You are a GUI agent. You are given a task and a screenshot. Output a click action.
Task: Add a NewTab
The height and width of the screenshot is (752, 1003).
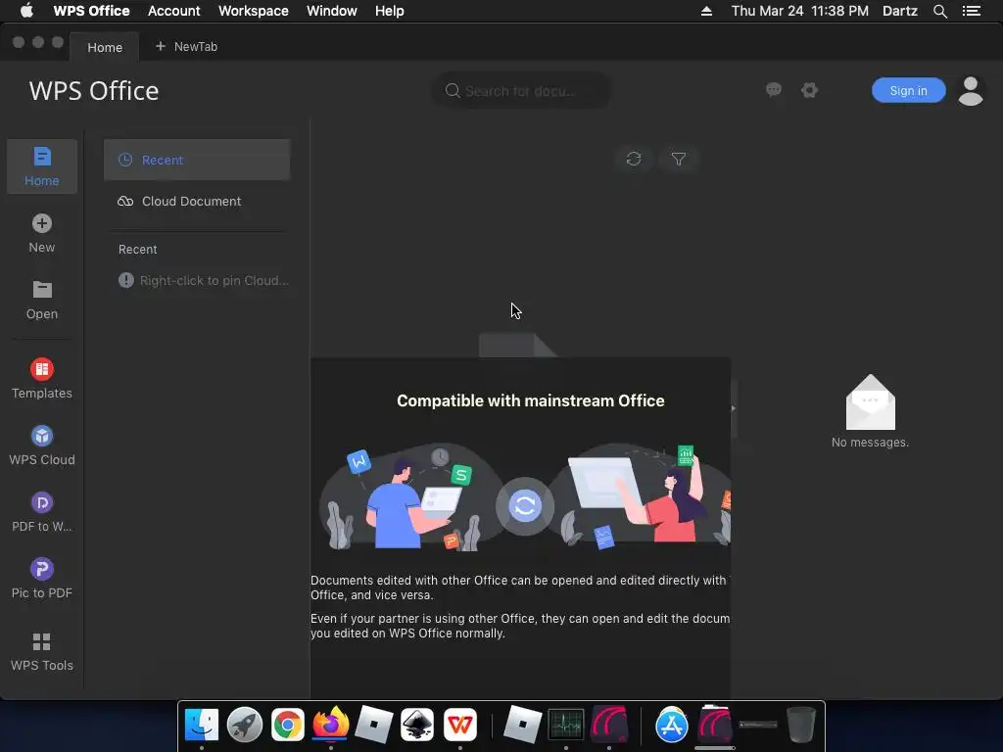[186, 47]
